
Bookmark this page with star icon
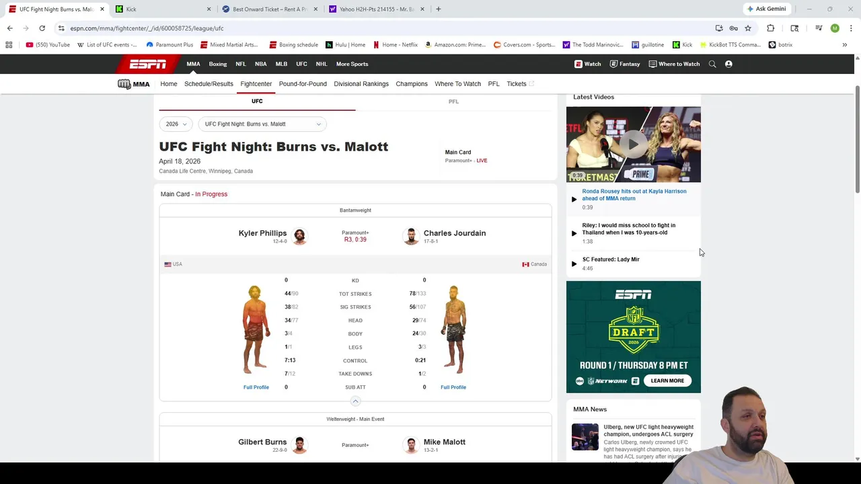[747, 28]
